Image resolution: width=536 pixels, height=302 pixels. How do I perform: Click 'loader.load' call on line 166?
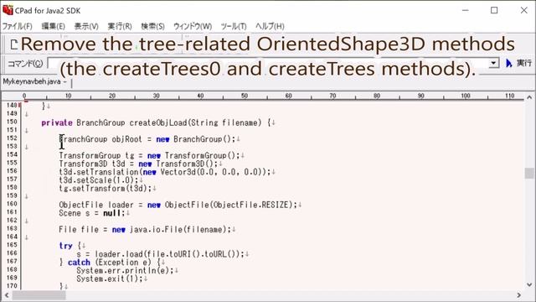pos(118,254)
